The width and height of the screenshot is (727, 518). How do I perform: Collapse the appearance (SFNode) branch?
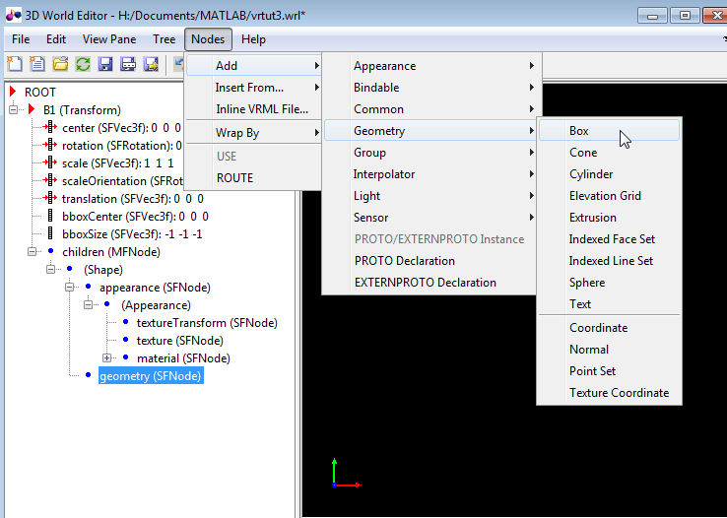69,288
